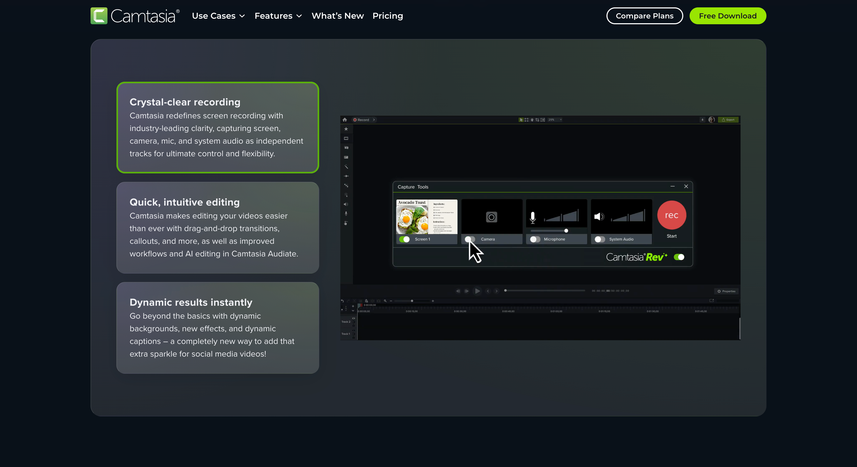Collapse tracks with the chevron below the plus icon
Screen dimensions: 857x467
point(353,310)
